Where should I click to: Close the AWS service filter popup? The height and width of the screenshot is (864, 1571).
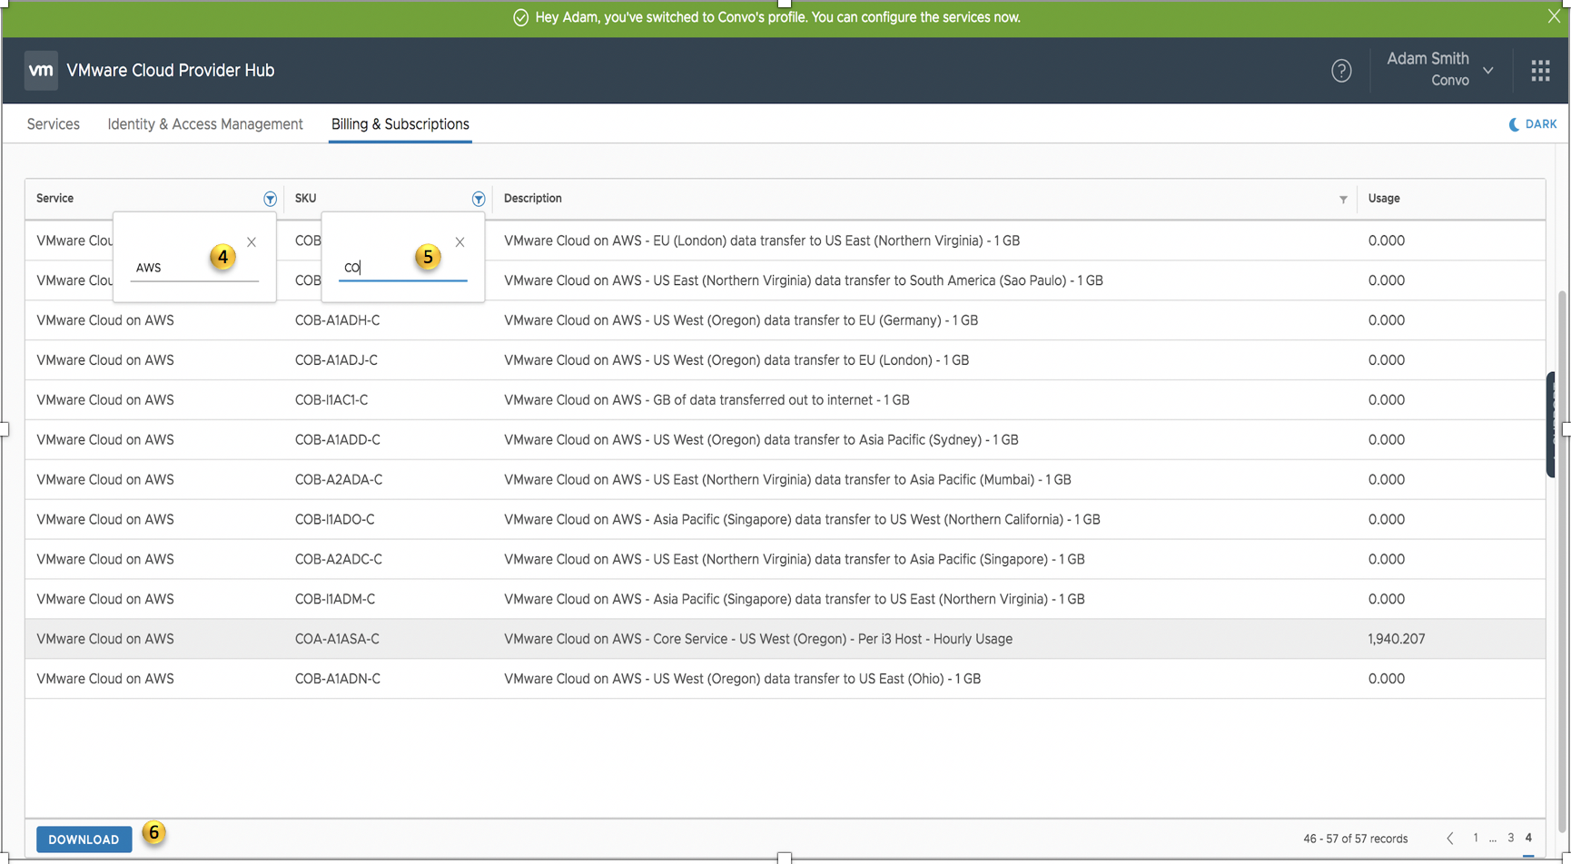[x=252, y=242]
